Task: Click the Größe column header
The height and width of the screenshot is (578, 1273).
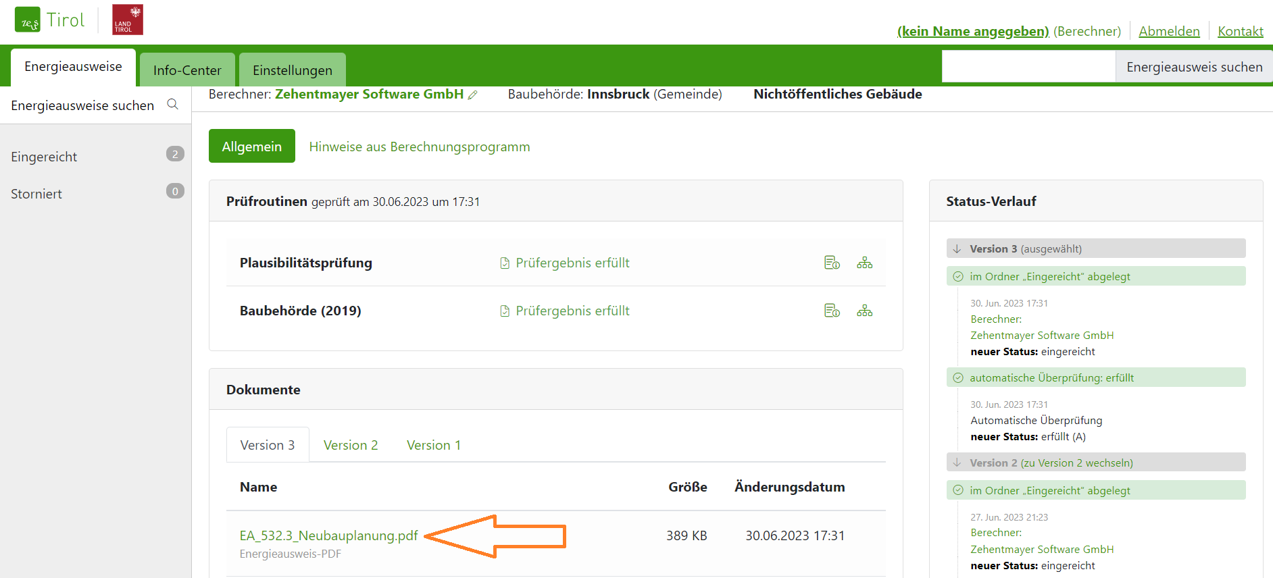Action: (x=688, y=487)
